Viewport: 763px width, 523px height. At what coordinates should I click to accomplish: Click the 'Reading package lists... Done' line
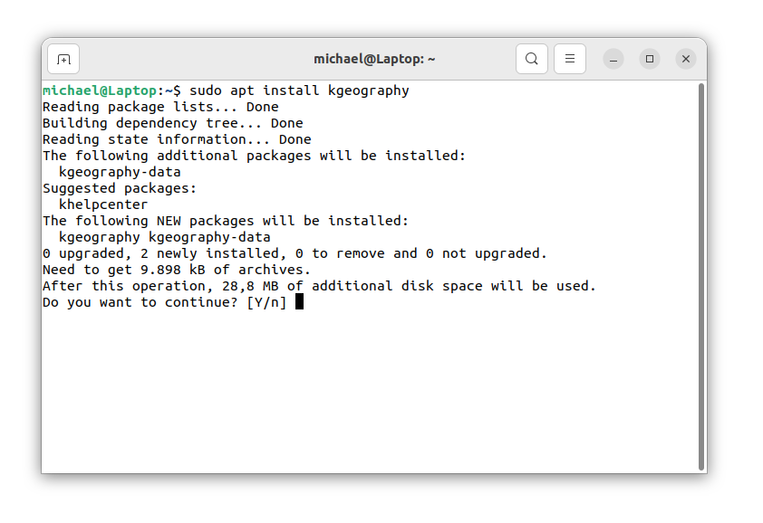(x=160, y=107)
